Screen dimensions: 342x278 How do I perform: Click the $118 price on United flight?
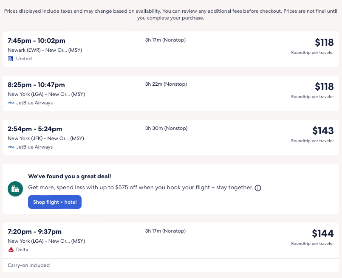coord(324,42)
